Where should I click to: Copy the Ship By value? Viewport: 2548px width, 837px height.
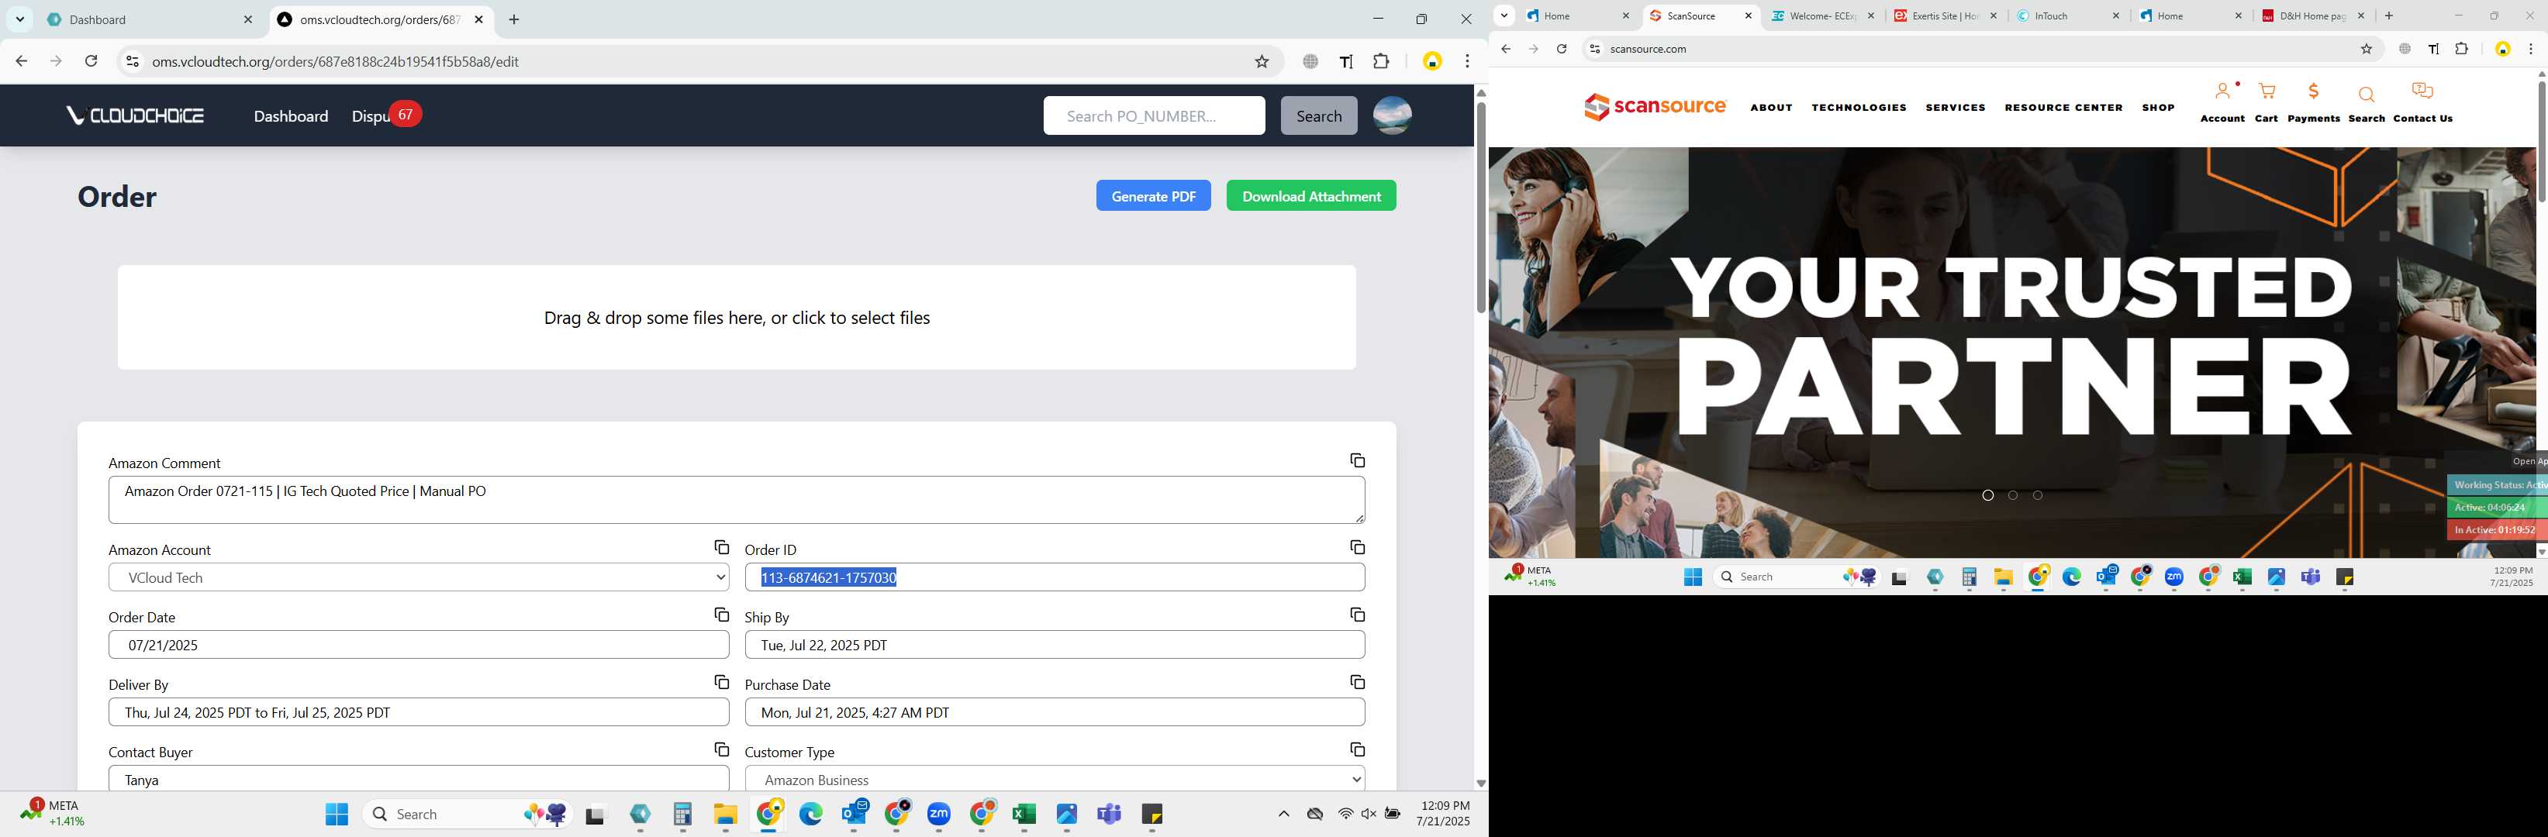1357,615
